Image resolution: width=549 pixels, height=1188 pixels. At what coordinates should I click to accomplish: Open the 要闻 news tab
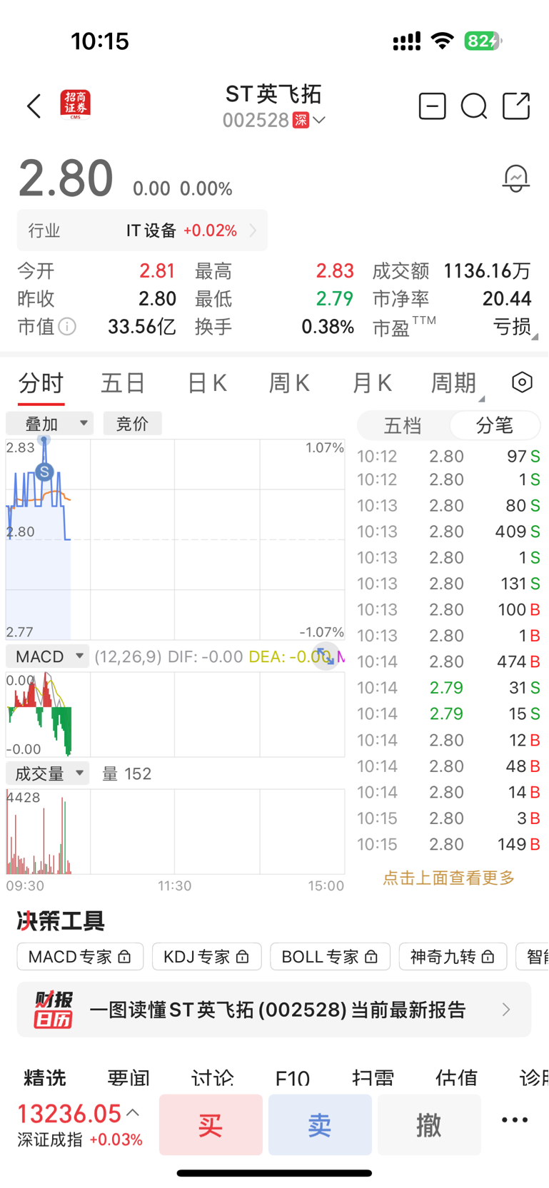(x=129, y=1077)
